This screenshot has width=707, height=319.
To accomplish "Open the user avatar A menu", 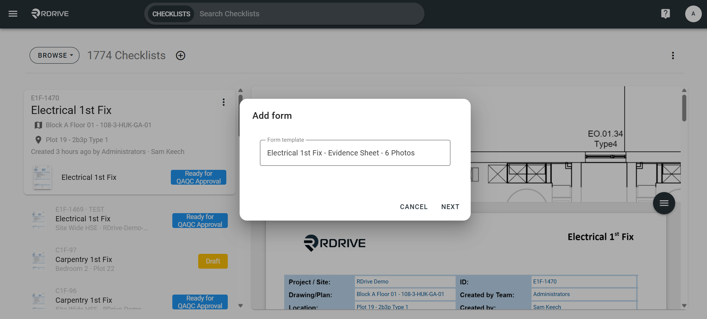I will [x=693, y=14].
